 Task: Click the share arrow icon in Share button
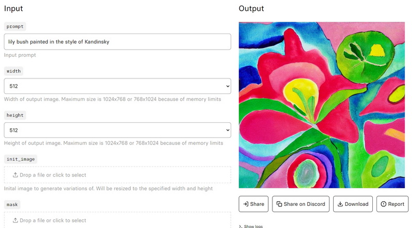coord(246,204)
